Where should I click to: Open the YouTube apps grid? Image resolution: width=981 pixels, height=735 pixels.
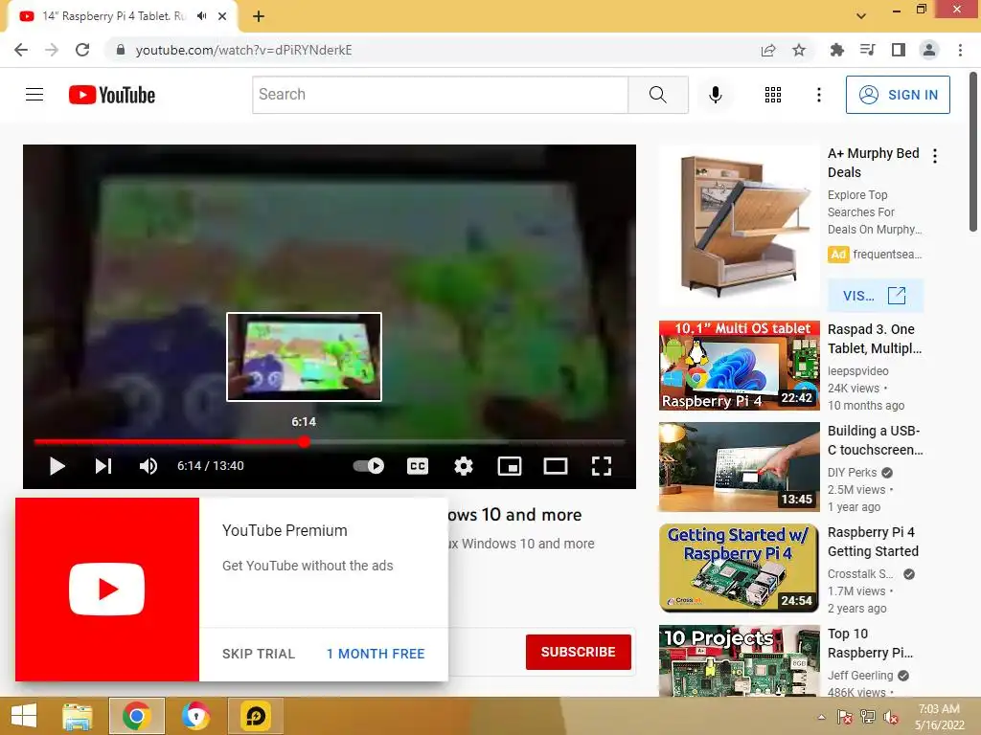[773, 95]
